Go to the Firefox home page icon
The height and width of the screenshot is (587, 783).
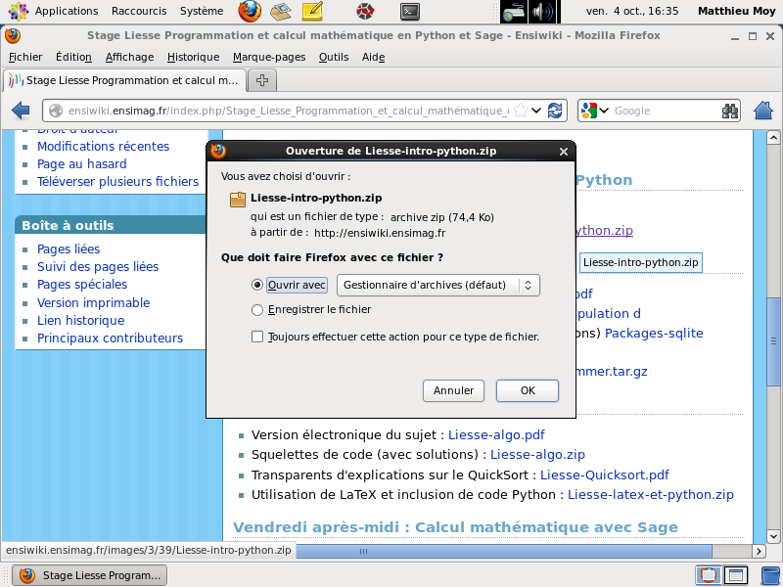pyautogui.click(x=763, y=111)
